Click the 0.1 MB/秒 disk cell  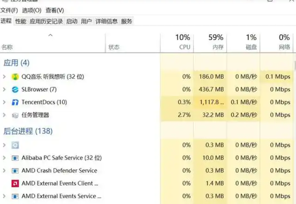(x=243, y=102)
